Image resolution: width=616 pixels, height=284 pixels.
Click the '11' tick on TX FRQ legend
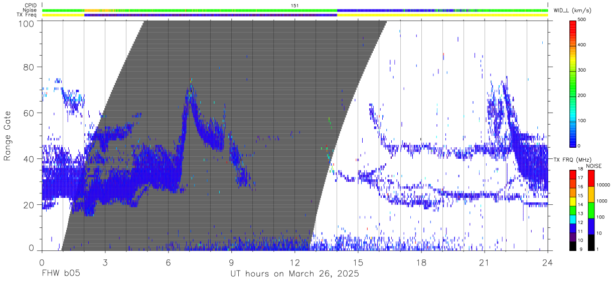[581, 232]
